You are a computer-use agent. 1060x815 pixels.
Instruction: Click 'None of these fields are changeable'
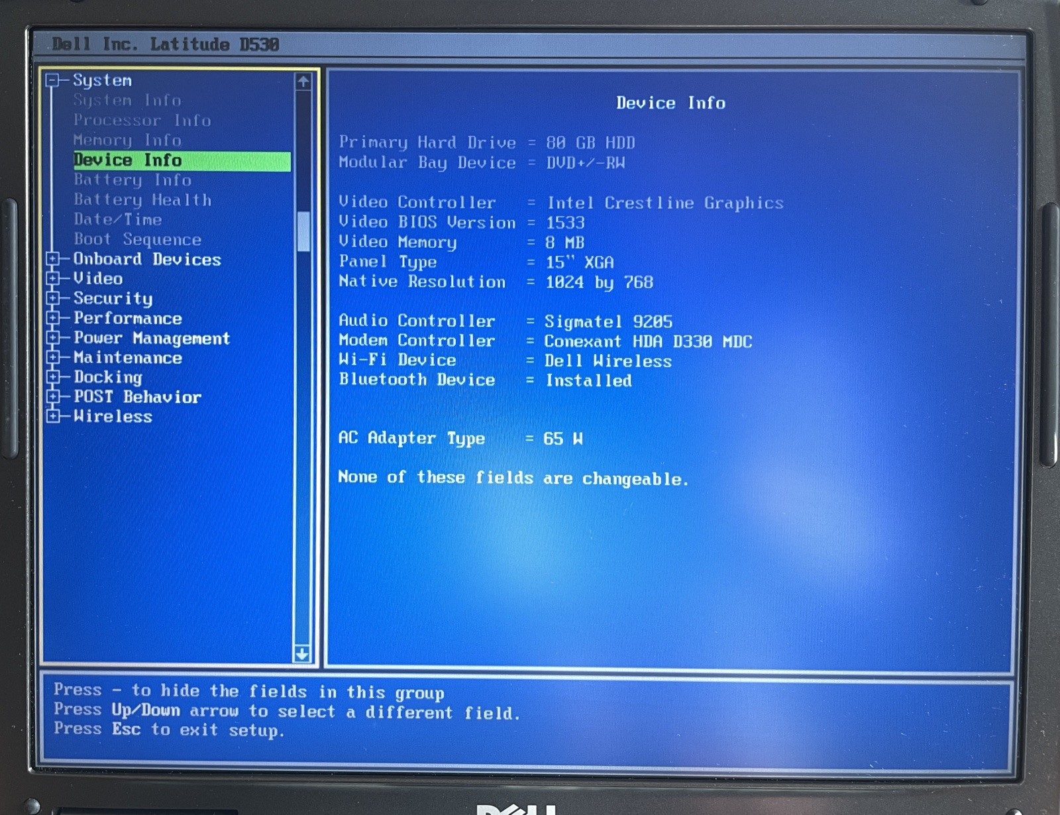coord(513,478)
